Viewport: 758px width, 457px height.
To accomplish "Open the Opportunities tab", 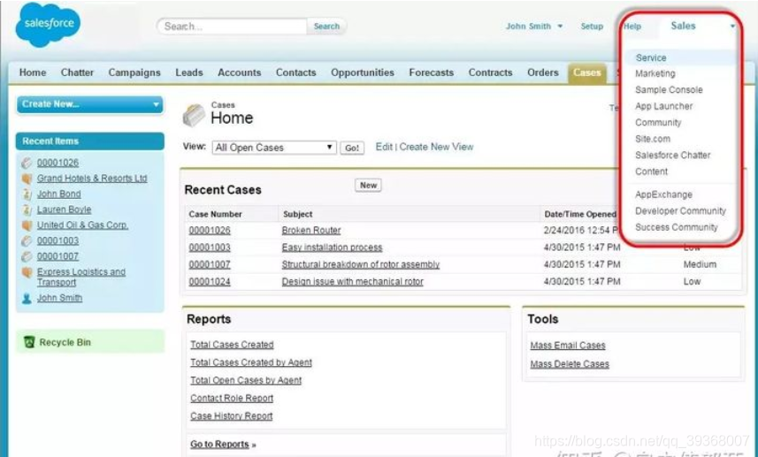I will pos(363,72).
